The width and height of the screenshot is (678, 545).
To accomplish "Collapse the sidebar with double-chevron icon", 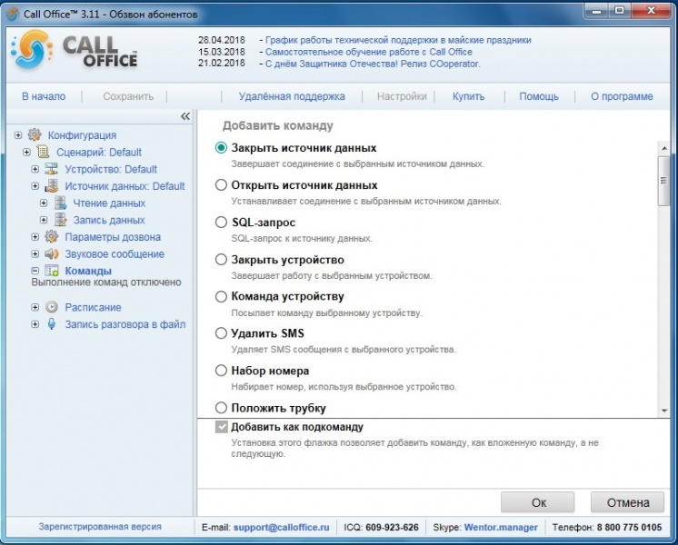I will 185,116.
